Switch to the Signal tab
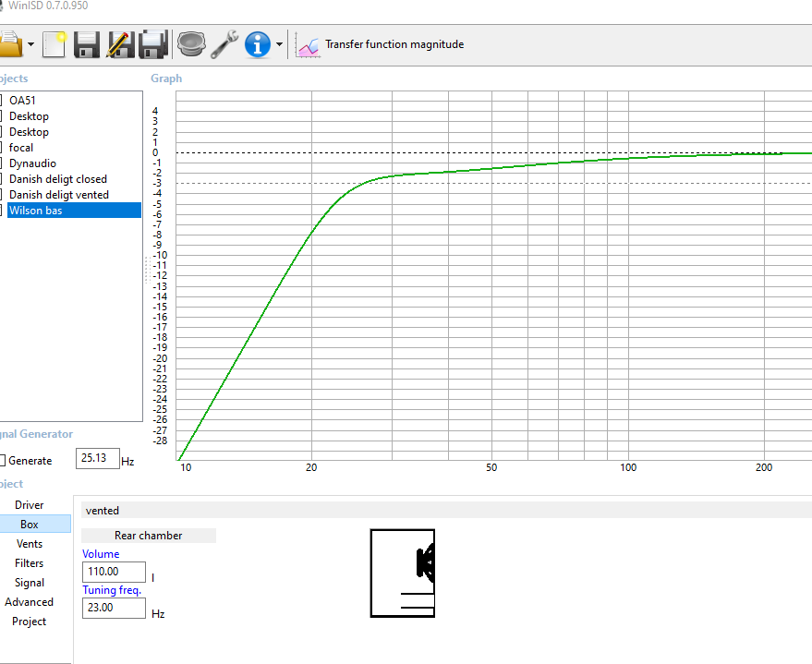Viewport: 812px width, 664px height. [x=29, y=582]
